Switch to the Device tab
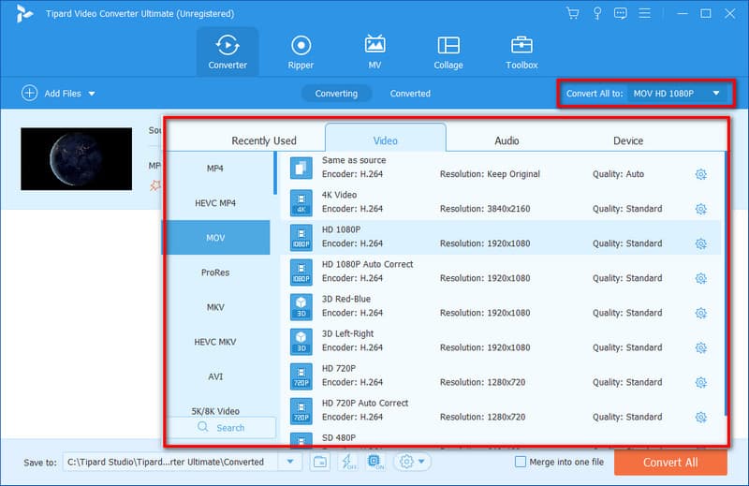 click(628, 140)
